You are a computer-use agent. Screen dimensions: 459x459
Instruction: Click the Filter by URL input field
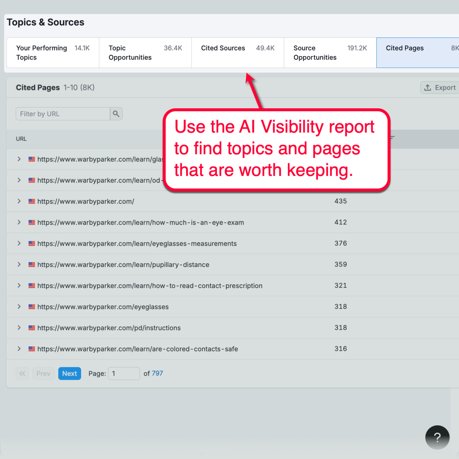[63, 114]
